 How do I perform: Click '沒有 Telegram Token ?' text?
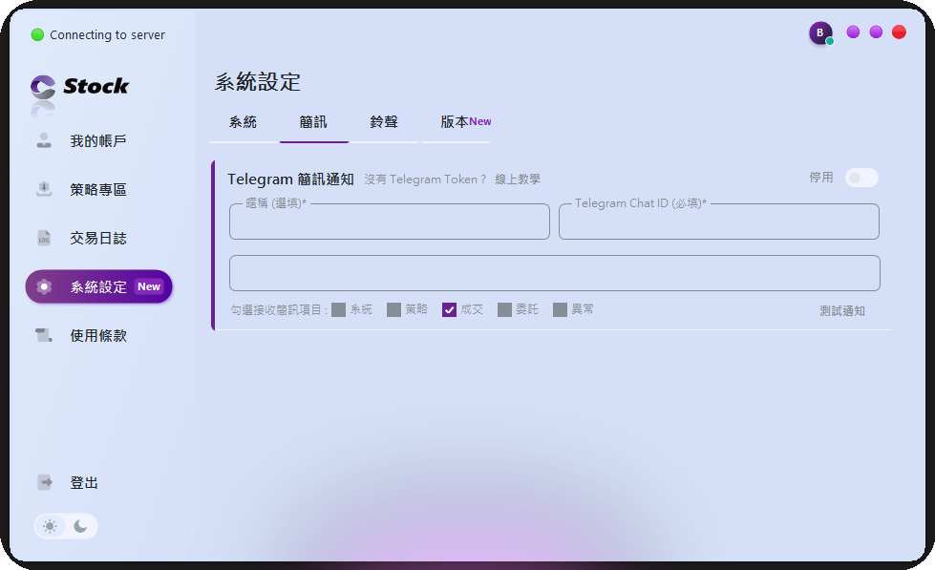(425, 179)
